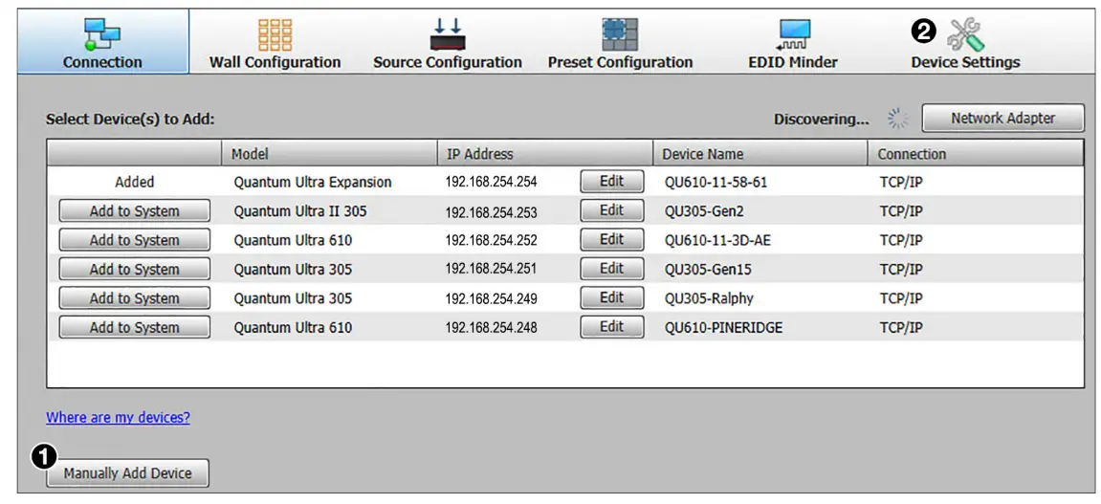Viewport: 1101px width, 504px height.
Task: Open the Device Settings tab label
Action: pos(965,62)
